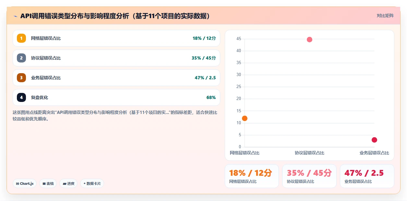Select the 数据卡片 tag chip
This screenshot has width=407, height=201.
click(x=92, y=184)
